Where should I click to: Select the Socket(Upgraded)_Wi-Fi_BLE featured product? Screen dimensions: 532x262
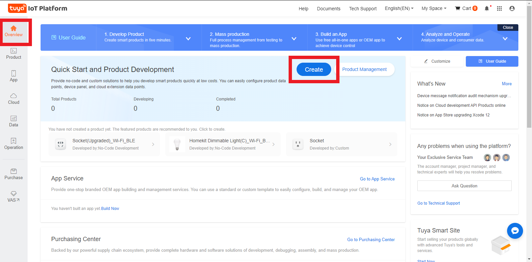(x=104, y=144)
